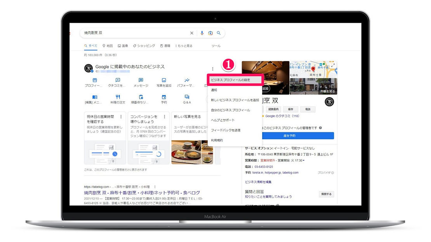Click phone number 03-6453-8125
431x242 pixels.
(264, 167)
